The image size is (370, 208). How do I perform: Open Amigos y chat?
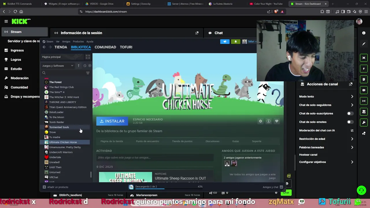273,187
